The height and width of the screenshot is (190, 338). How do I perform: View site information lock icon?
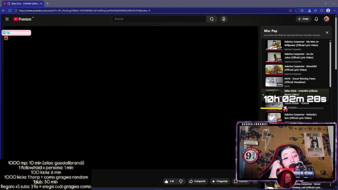16,11
